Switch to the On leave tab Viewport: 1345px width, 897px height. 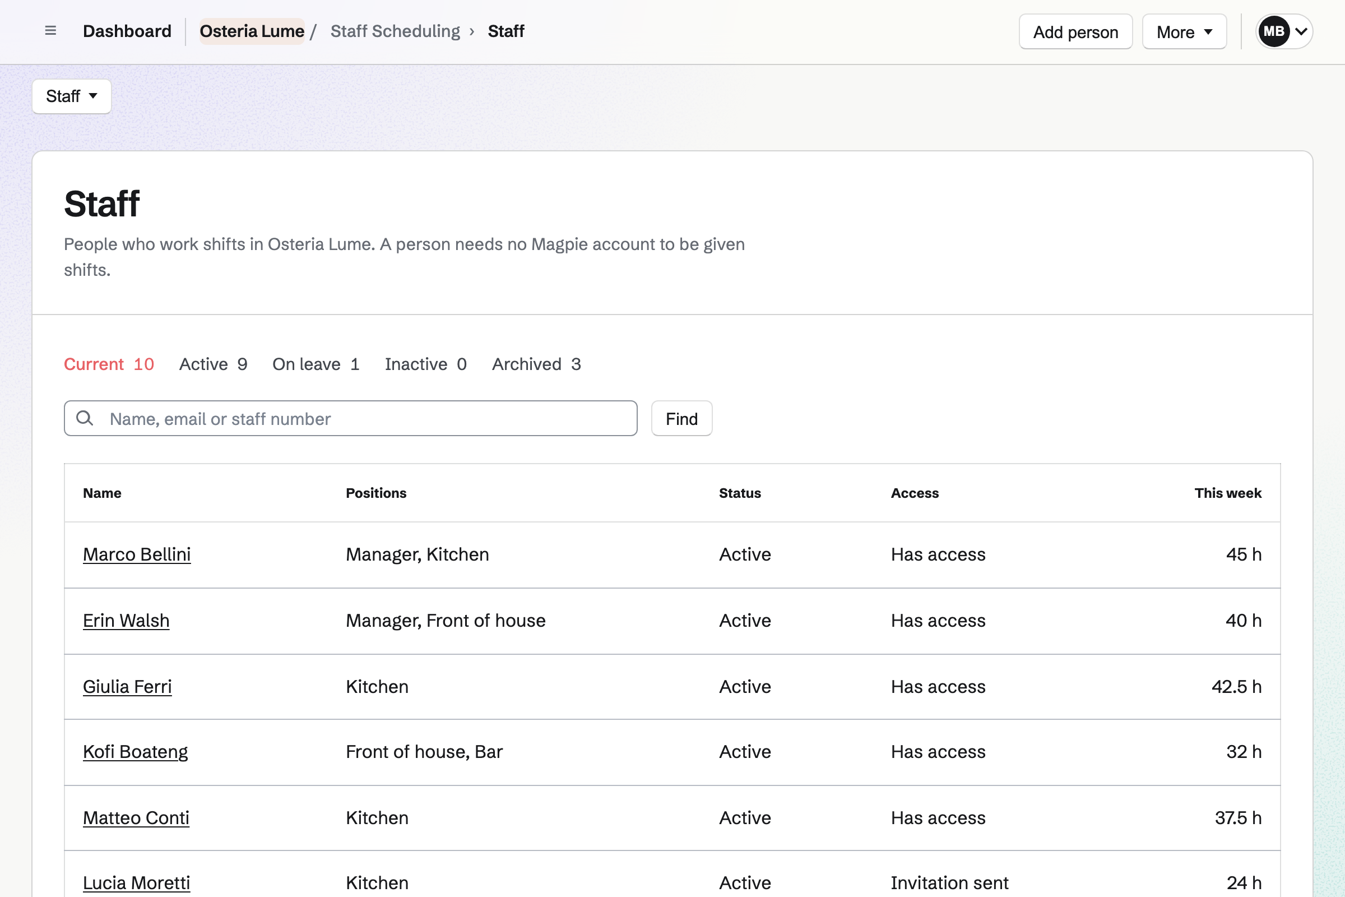point(316,364)
